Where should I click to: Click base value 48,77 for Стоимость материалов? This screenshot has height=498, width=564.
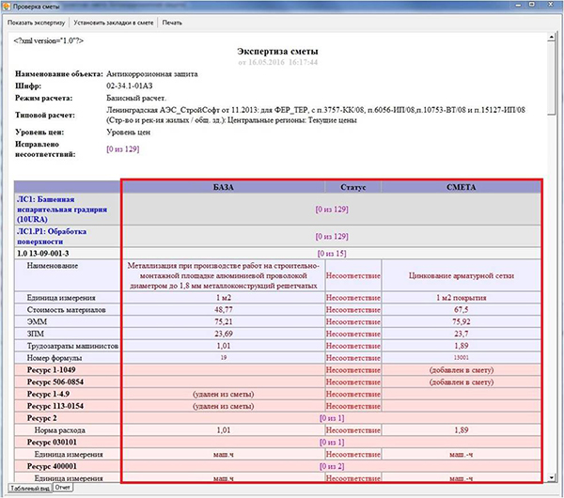[224, 309]
